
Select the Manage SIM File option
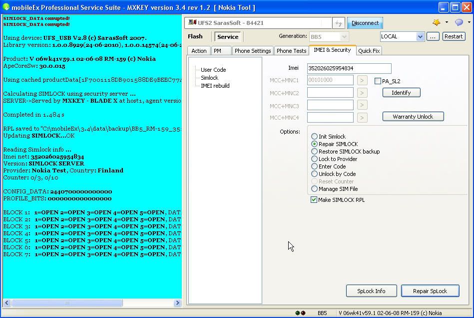pos(314,189)
